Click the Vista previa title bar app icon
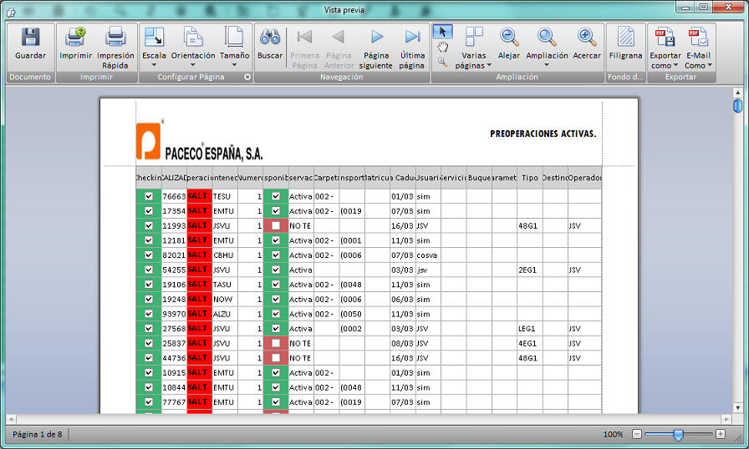The height and width of the screenshot is (449, 749). point(11,11)
